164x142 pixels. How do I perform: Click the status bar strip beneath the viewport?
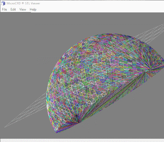tap(82, 140)
